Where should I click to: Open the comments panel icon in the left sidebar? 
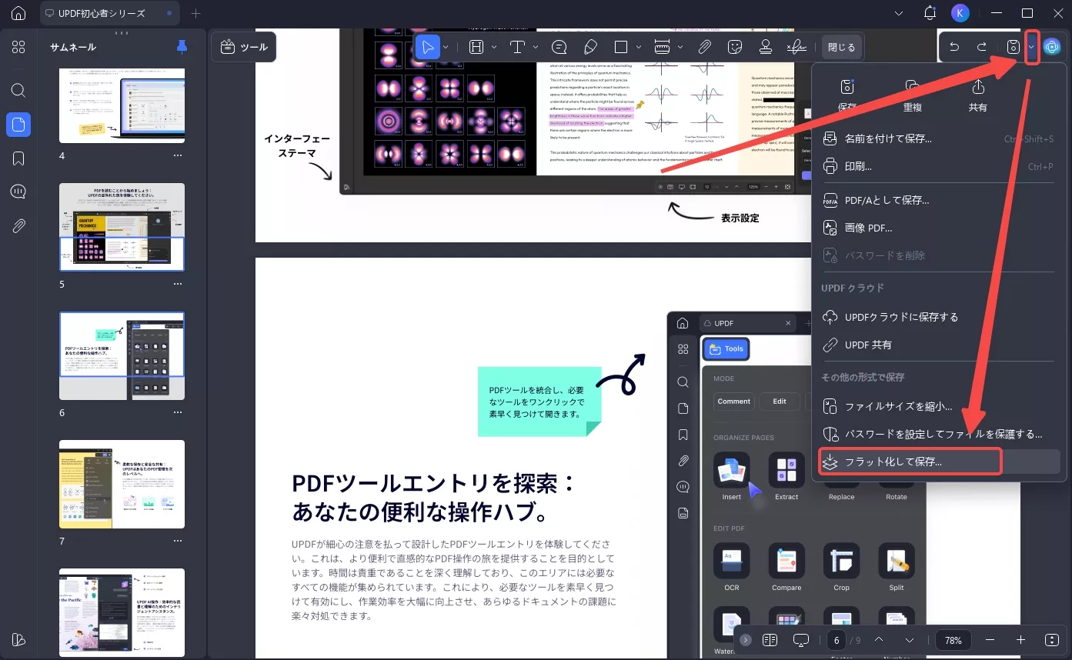click(x=18, y=192)
